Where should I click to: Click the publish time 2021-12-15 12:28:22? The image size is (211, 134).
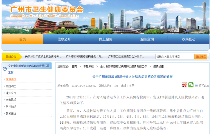click(x=84, y=86)
